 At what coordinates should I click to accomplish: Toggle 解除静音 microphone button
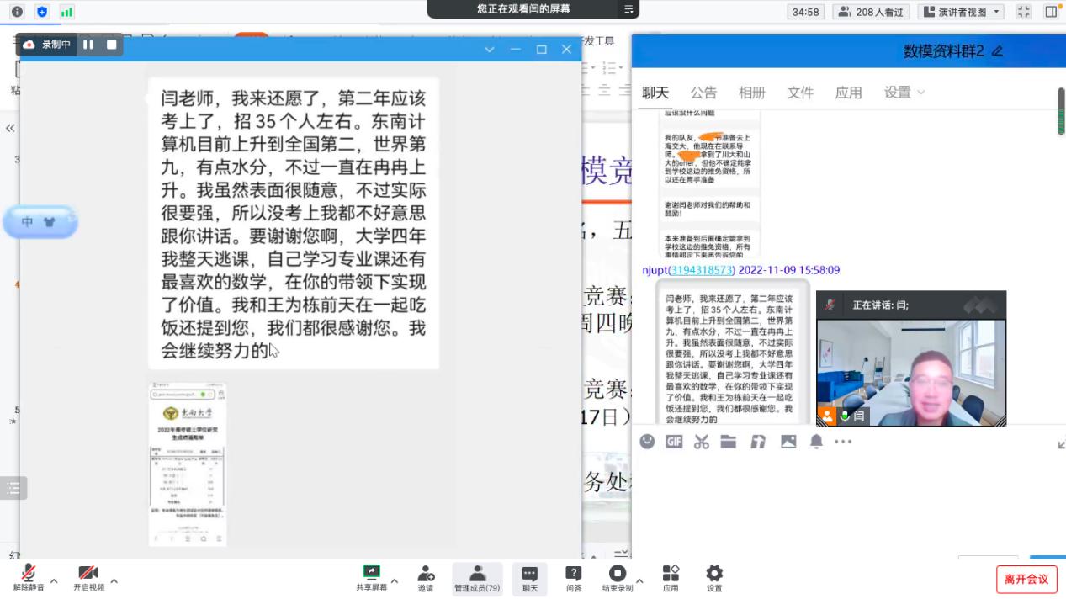[28, 578]
